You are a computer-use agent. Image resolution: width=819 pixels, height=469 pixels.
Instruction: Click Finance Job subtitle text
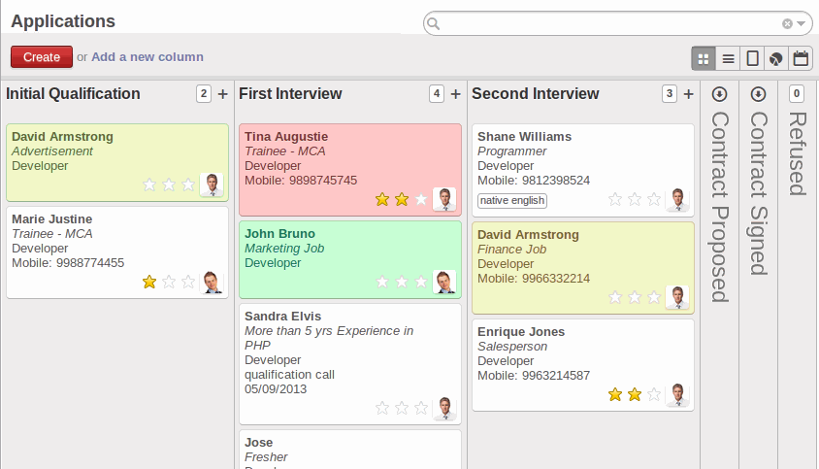click(512, 250)
